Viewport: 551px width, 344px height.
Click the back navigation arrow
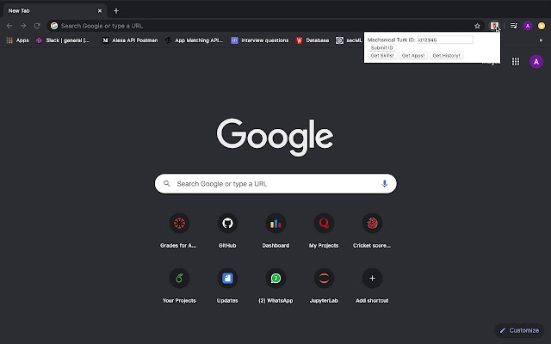coord(9,26)
